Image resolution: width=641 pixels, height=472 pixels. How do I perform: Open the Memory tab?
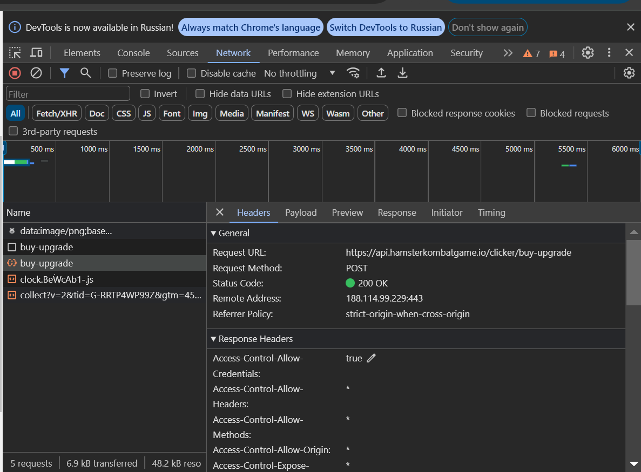[353, 53]
